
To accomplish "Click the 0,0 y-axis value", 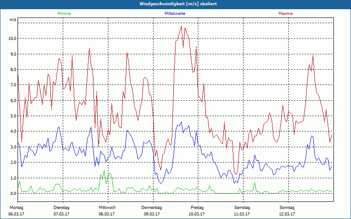I will 13,194.
